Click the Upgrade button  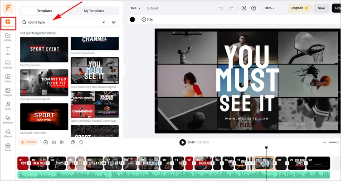[x=300, y=8]
